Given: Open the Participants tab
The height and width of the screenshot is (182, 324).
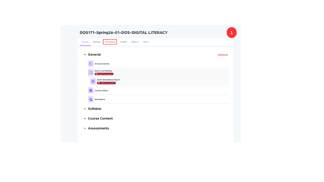Looking at the screenshot, I should point(110,42).
